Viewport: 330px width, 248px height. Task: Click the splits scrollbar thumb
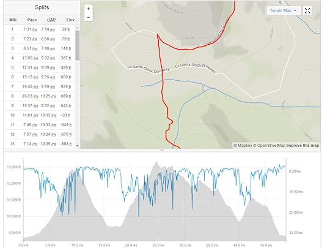tap(77, 45)
